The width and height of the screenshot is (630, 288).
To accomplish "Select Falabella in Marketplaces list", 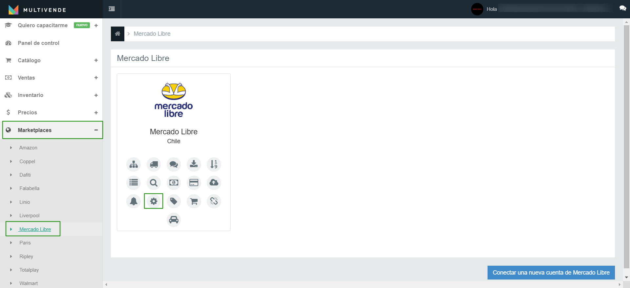I will click(29, 188).
